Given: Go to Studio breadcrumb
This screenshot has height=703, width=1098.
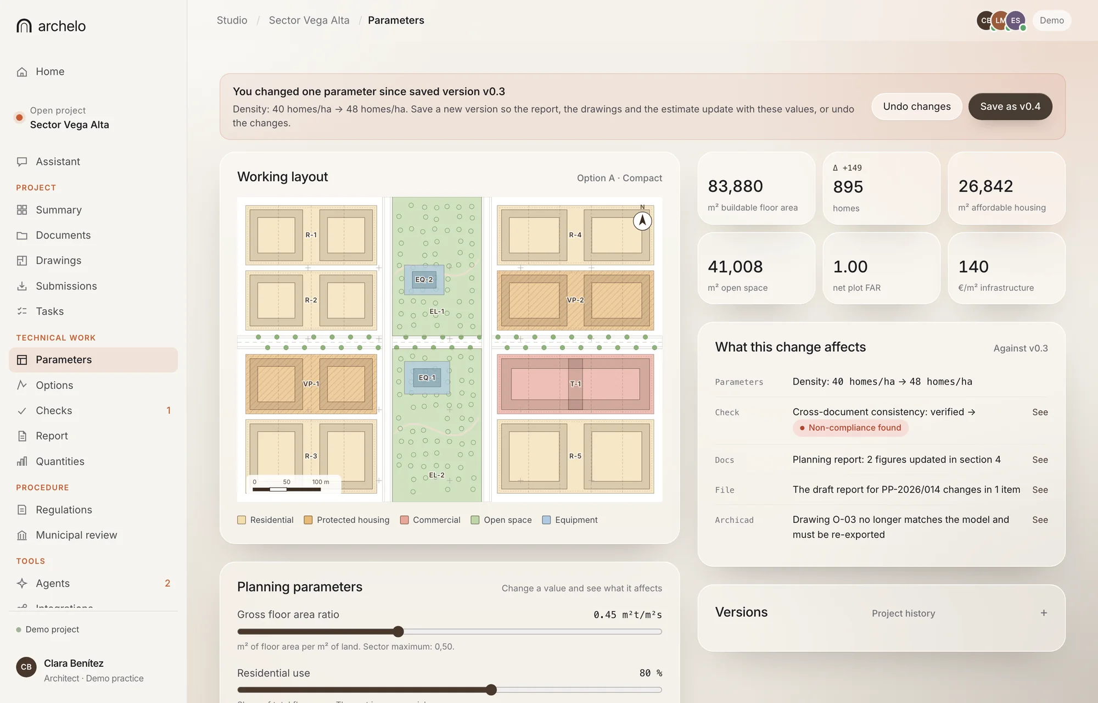Looking at the screenshot, I should click(232, 20).
